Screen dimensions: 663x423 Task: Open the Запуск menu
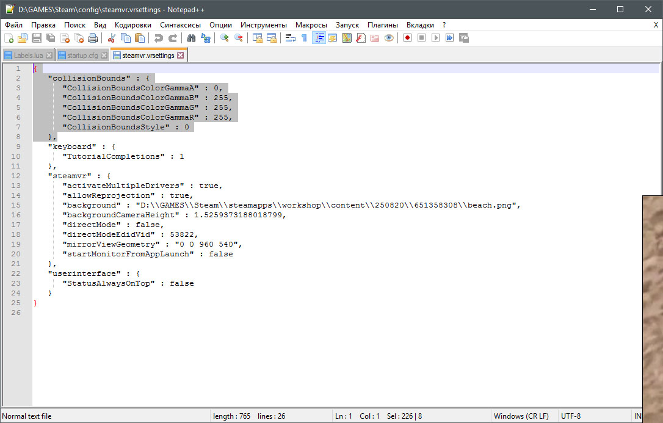point(347,25)
